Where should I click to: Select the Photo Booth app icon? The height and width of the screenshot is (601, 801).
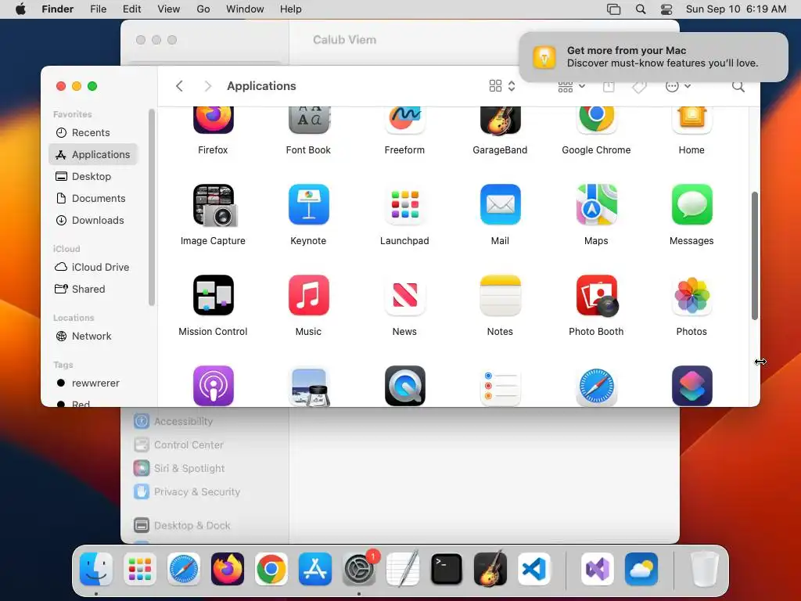pyautogui.click(x=597, y=295)
